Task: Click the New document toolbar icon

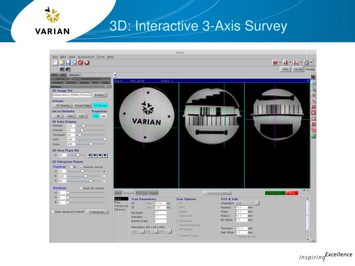Action: [55, 63]
